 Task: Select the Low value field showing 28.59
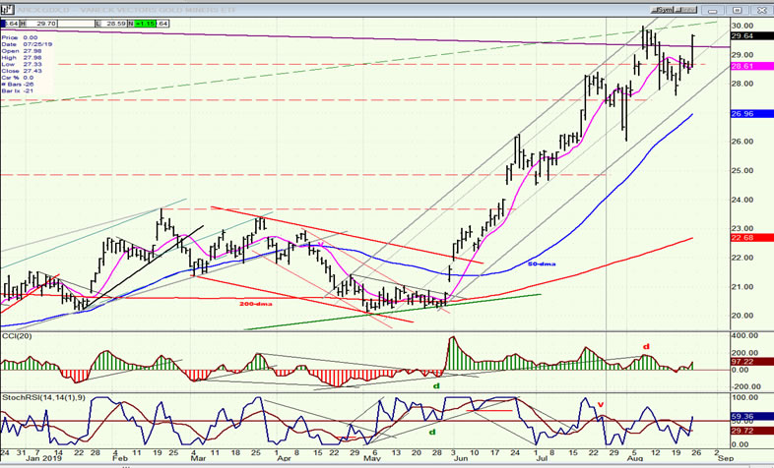click(111, 24)
